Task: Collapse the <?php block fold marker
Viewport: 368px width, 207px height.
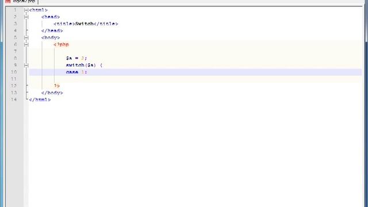Action: click(x=26, y=45)
